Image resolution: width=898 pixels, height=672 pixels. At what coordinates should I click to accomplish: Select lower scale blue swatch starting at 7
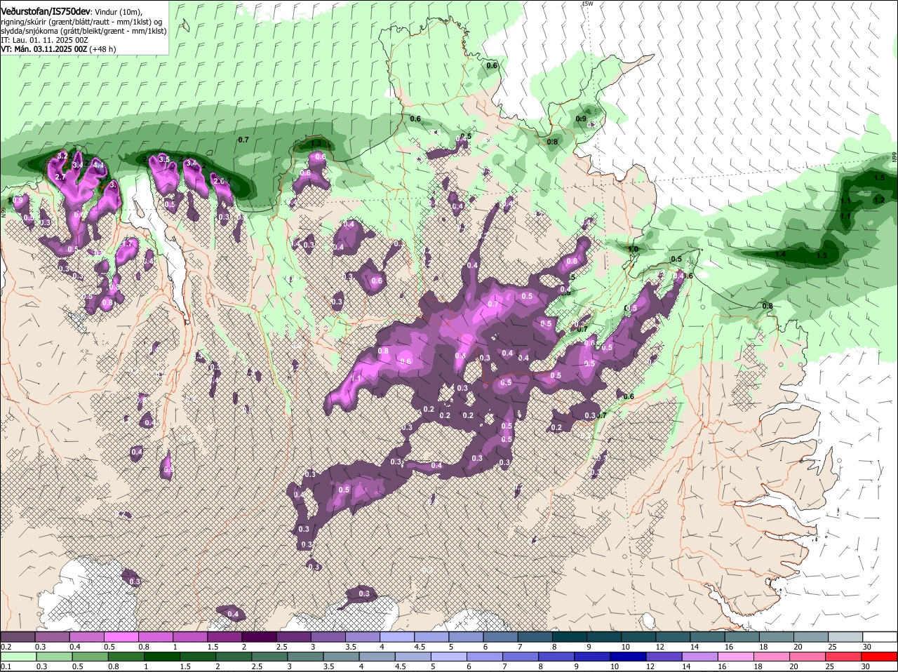(521, 657)
